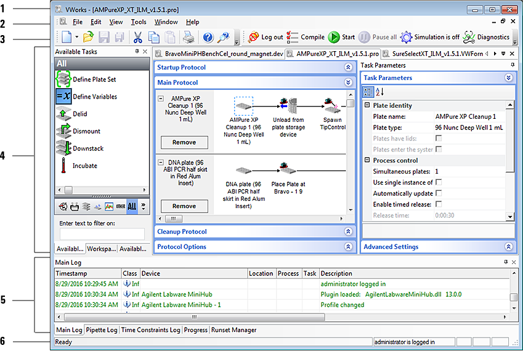Toggle Automatically update checkbox
The width and height of the screenshot is (523, 351).
click(439, 193)
